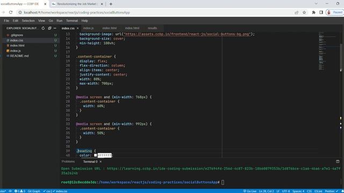Start Go Live server

249,191
